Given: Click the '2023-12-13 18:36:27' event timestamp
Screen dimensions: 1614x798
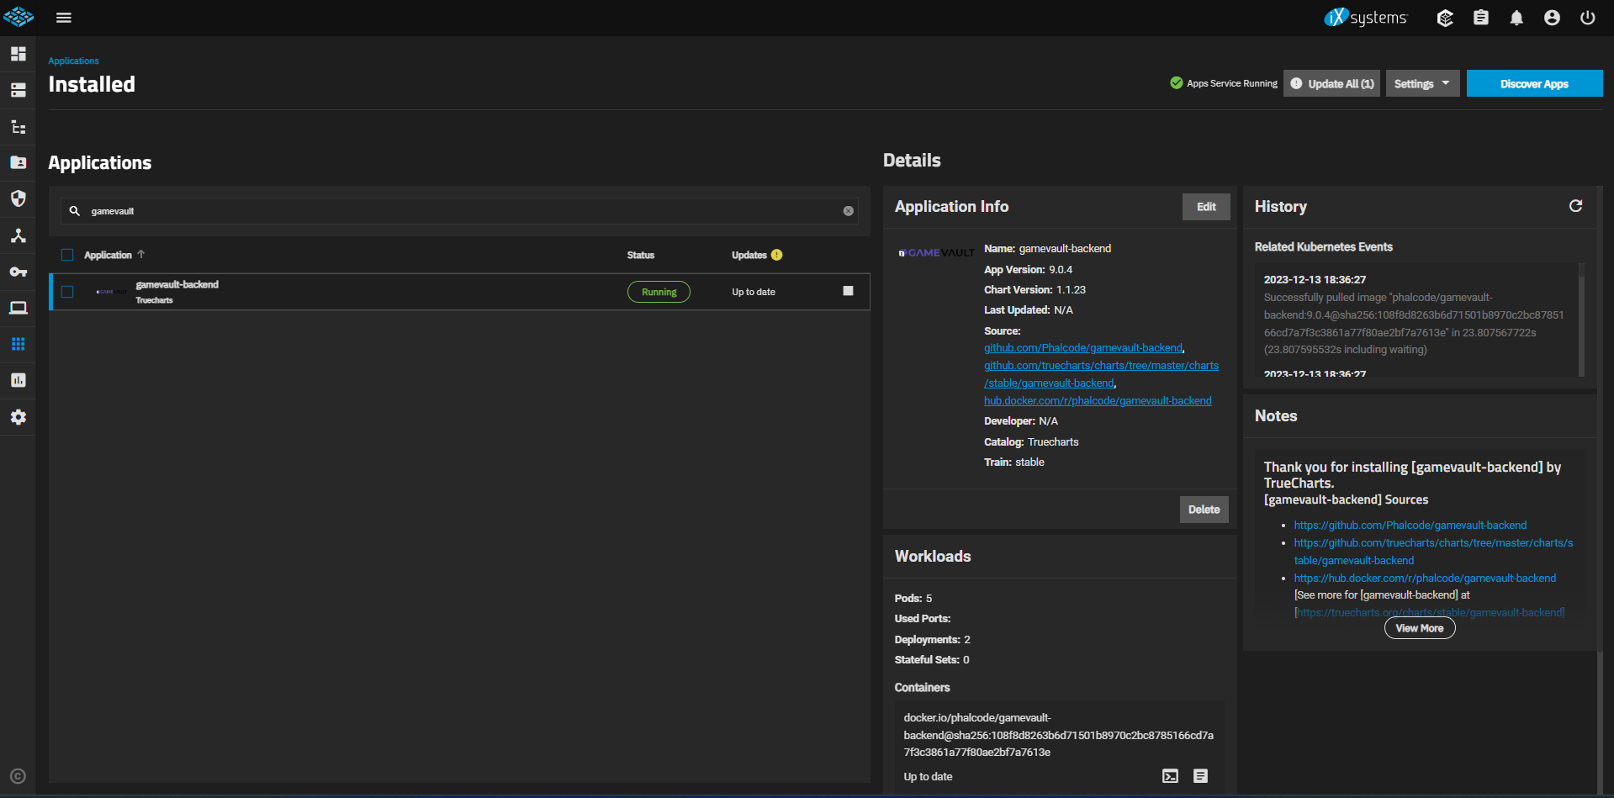Looking at the screenshot, I should [x=1315, y=280].
